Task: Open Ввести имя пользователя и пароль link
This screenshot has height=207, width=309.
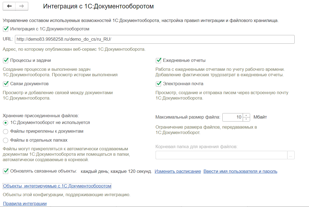Action: click(x=240, y=171)
